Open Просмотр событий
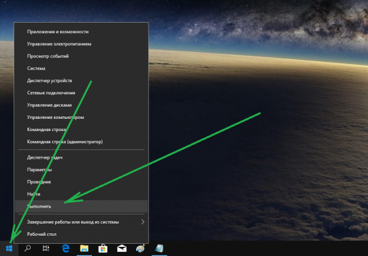This screenshot has height=256, width=368. click(81, 56)
